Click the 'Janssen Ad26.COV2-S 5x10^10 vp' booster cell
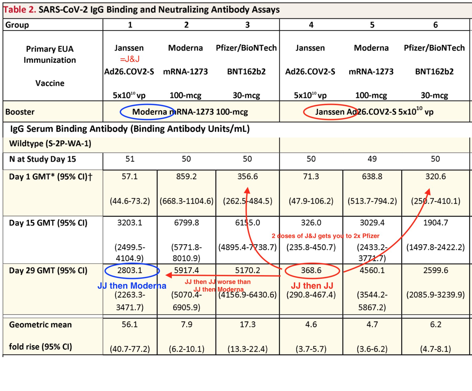This screenshot has height=391, width=472. tap(374, 111)
